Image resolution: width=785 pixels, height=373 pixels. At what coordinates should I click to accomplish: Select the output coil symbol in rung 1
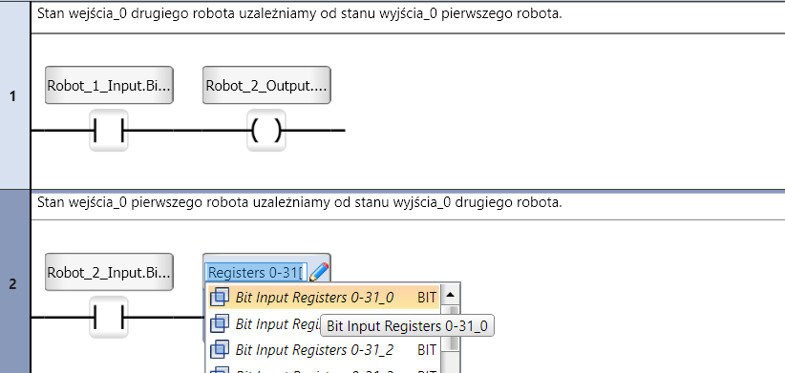(266, 130)
